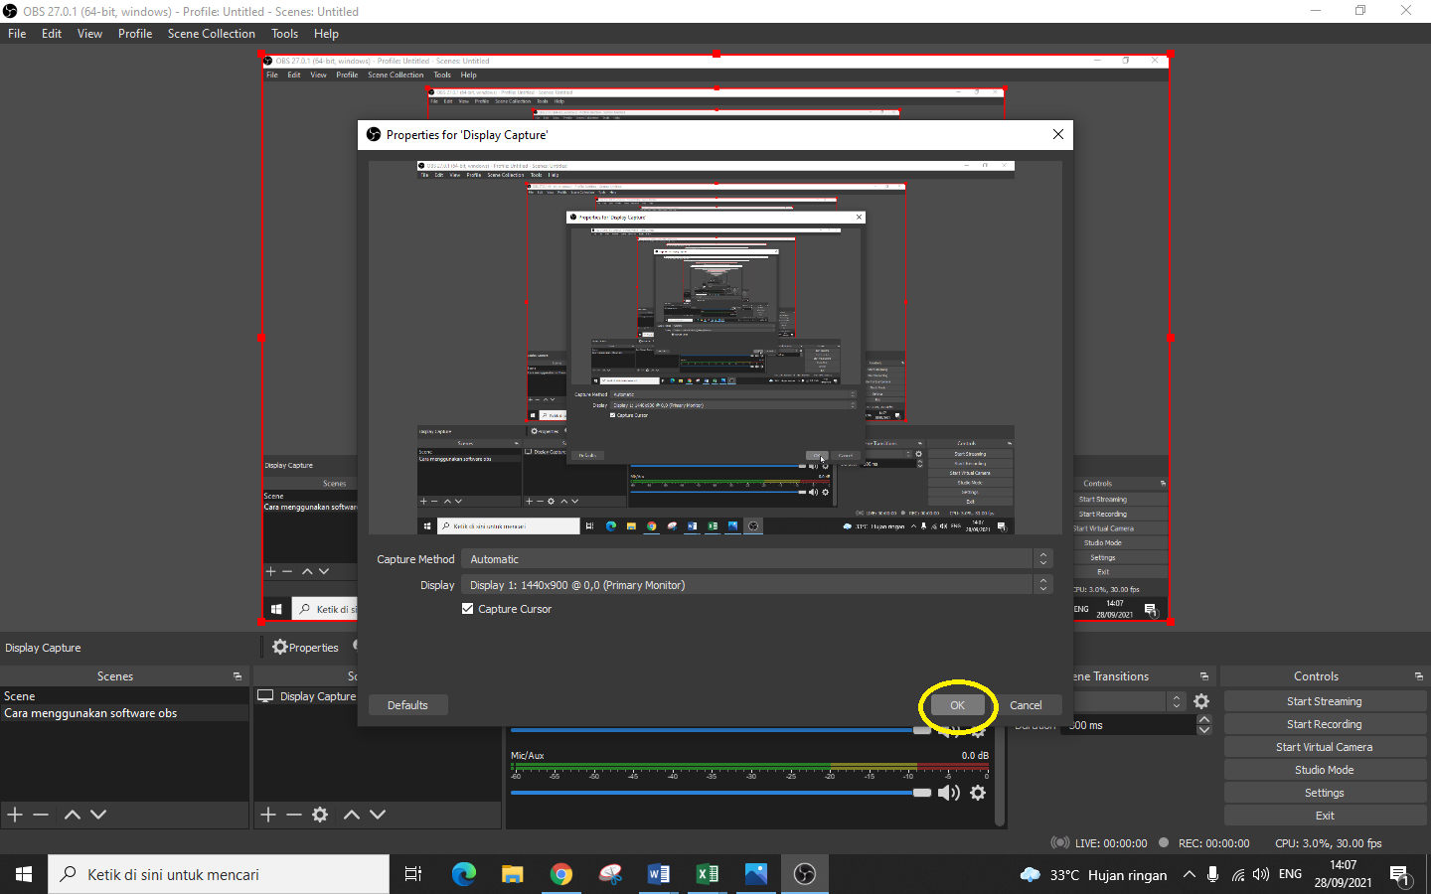Add a new scene with plus icon
Screen dimensions: 1431x894
point(15,815)
